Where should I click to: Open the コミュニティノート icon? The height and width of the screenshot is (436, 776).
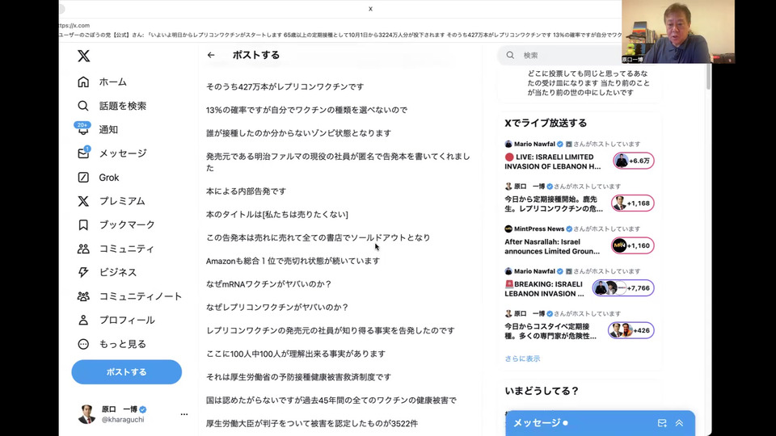83,296
